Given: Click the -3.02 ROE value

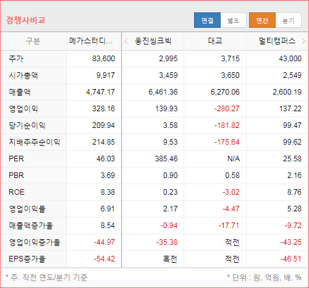Looking at the screenshot, I should pyautogui.click(x=231, y=192).
